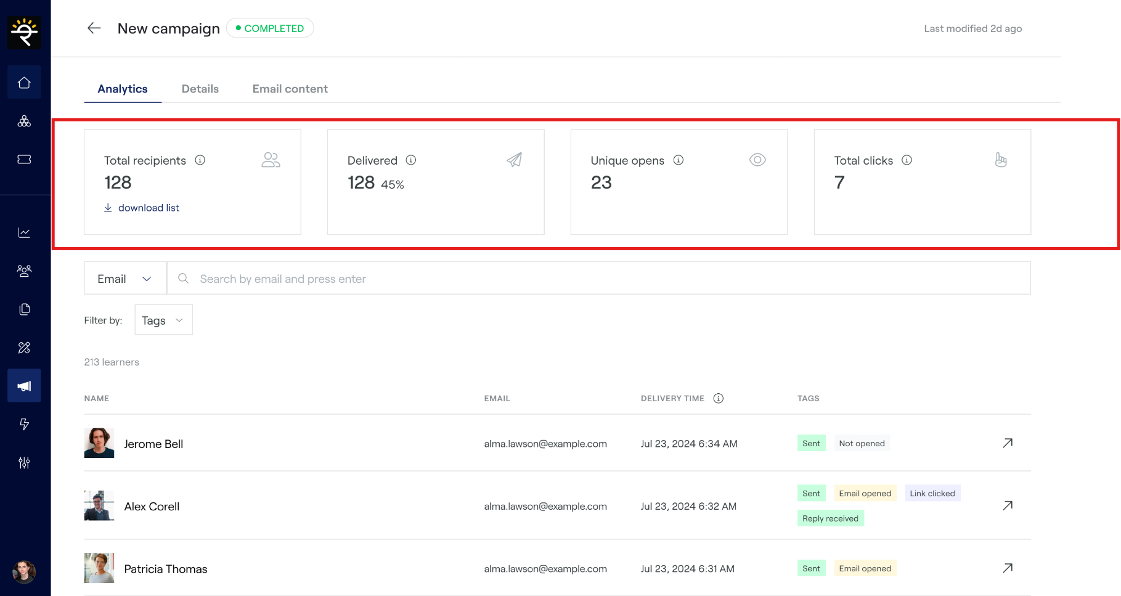Open Jerome Bell's row arrow link
The height and width of the screenshot is (596, 1121).
[1007, 443]
